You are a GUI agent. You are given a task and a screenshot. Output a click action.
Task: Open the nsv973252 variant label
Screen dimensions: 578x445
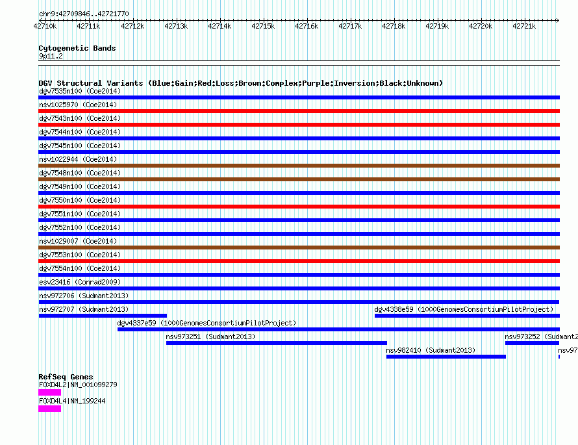click(x=541, y=337)
